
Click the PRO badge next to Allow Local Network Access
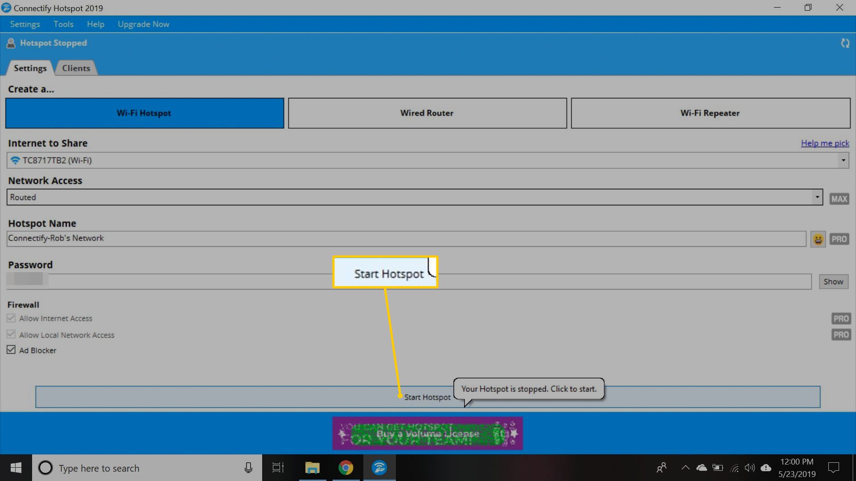tap(841, 335)
